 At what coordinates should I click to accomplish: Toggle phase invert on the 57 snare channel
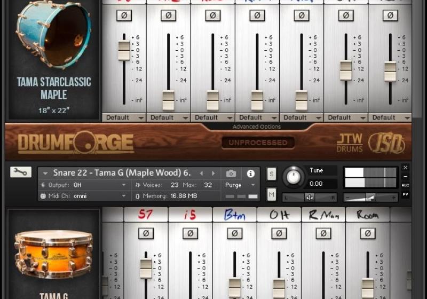coord(146,233)
